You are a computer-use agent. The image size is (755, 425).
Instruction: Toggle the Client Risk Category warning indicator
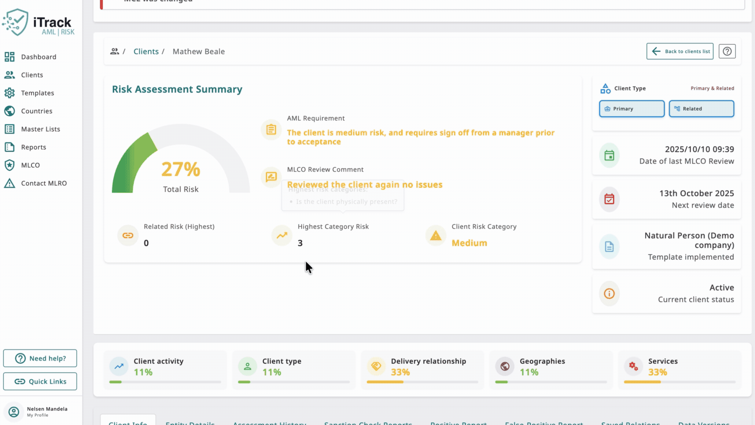tap(435, 235)
